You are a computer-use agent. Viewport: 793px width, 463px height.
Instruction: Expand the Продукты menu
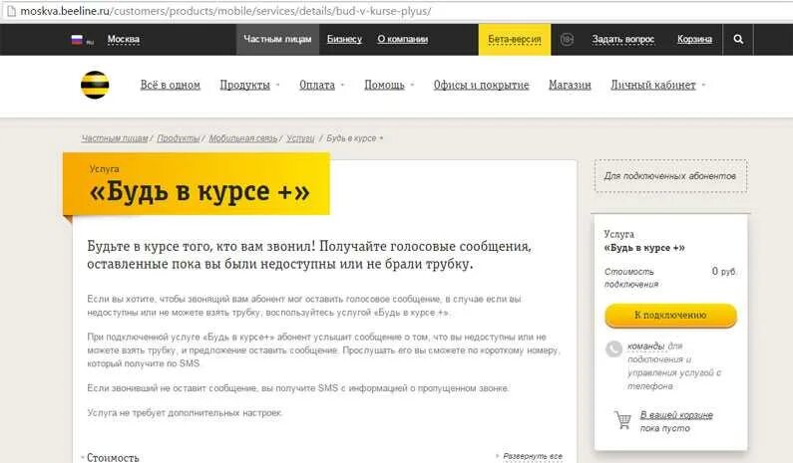[249, 85]
